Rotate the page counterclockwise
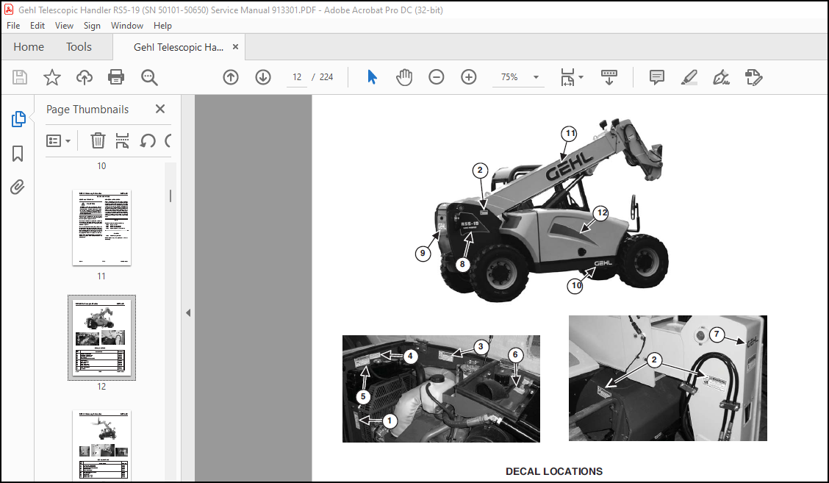The width and height of the screenshot is (829, 483). click(x=148, y=140)
